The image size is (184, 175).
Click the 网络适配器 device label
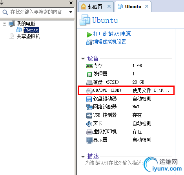pos(105,107)
